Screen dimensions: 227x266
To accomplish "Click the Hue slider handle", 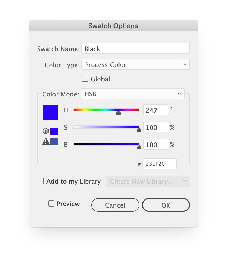I will pos(118,113).
